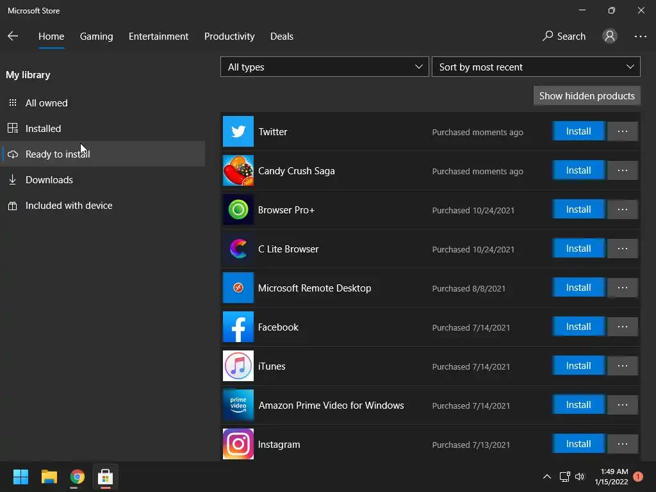Open the notification badge in the tray

coord(638,477)
